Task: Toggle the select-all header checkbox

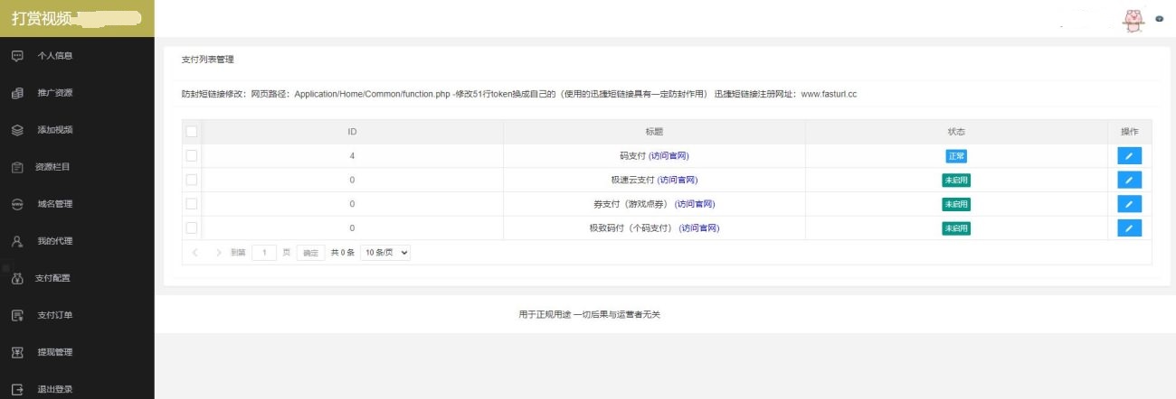Action: [x=191, y=132]
